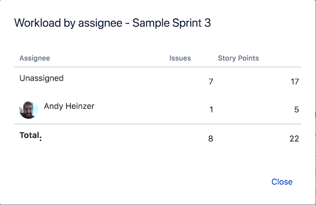
Task: Click the word Points in the header
Action: click(248, 58)
